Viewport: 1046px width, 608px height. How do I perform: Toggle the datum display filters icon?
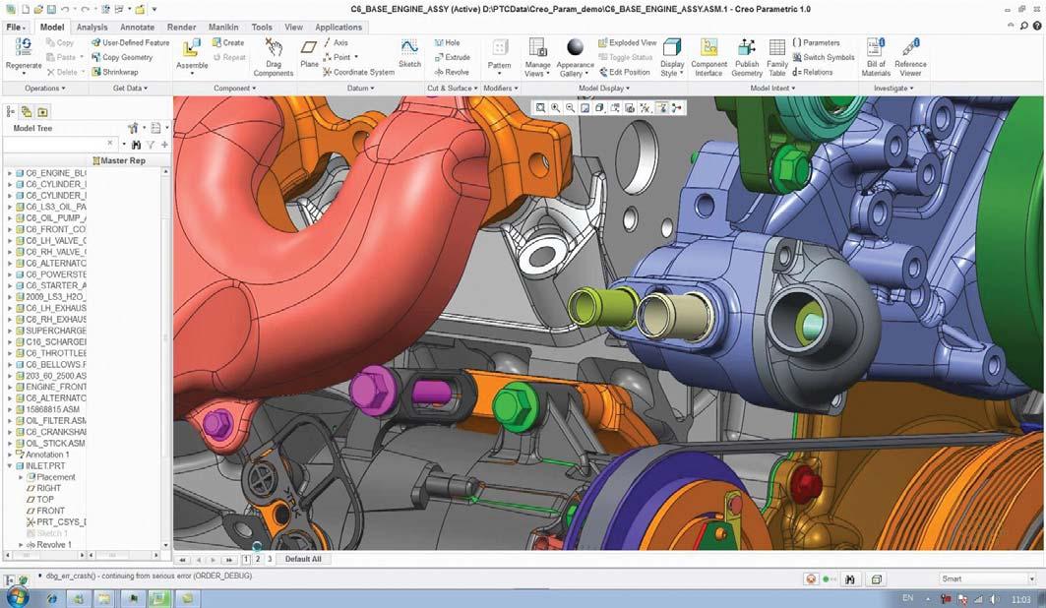[646, 107]
